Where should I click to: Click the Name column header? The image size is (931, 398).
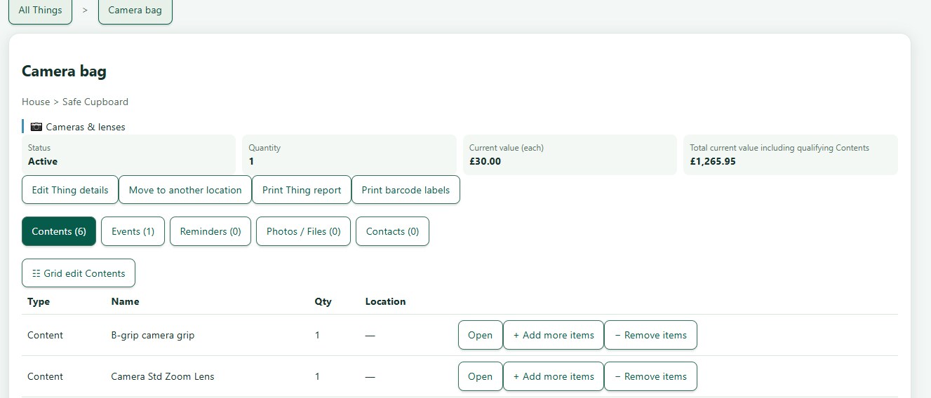coord(125,301)
